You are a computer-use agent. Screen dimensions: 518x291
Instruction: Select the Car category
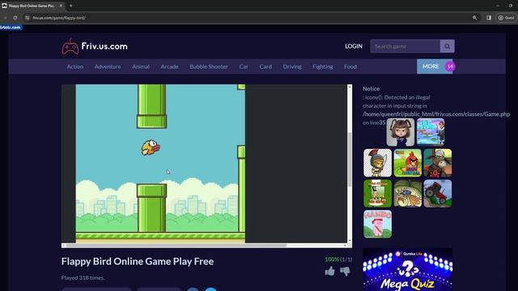244,66
